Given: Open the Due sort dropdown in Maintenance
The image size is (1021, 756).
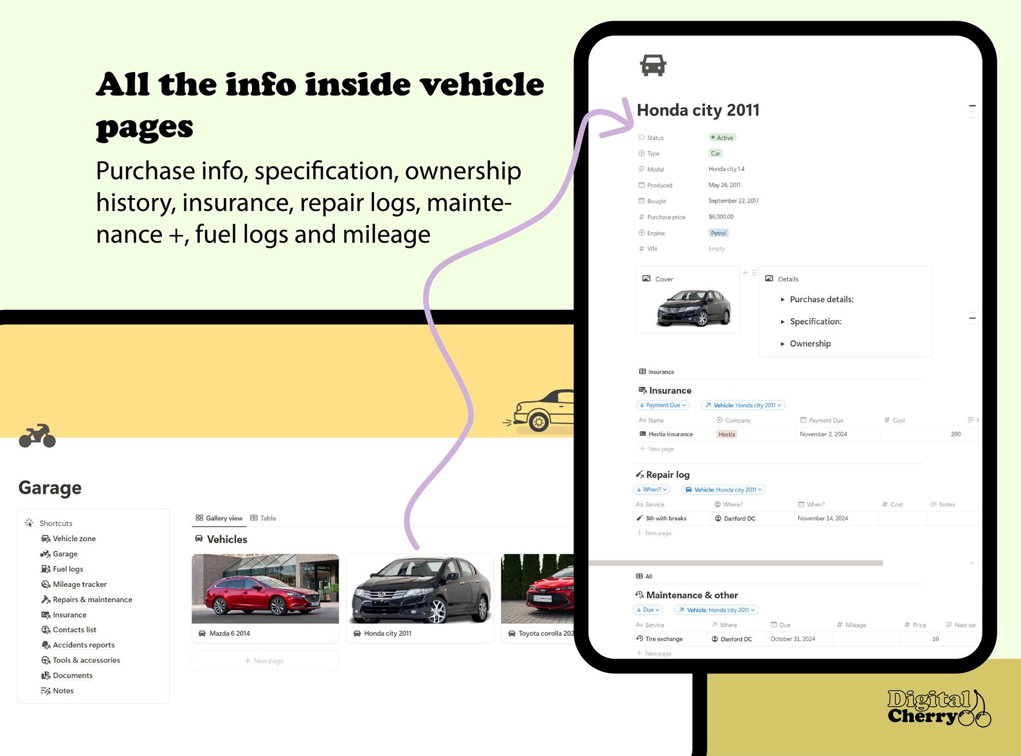Looking at the screenshot, I should click(x=648, y=610).
